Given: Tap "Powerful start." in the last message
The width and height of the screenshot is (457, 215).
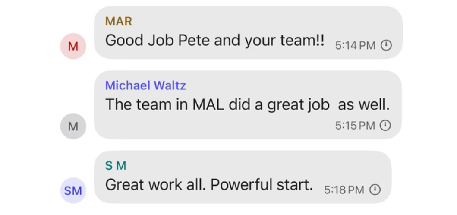Looking at the screenshot, I should [262, 185].
